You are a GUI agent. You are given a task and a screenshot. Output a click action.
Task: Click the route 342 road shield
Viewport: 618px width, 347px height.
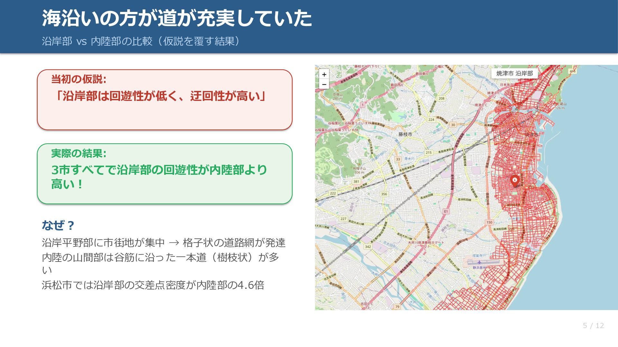point(368,247)
